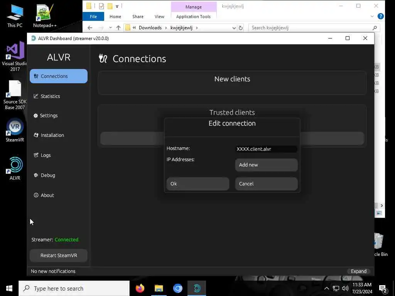
Task: Click the File Explorer large icons view toggle
Action: [x=379, y=213]
